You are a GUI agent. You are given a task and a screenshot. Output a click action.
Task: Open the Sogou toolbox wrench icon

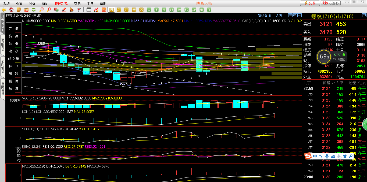(350, 156)
